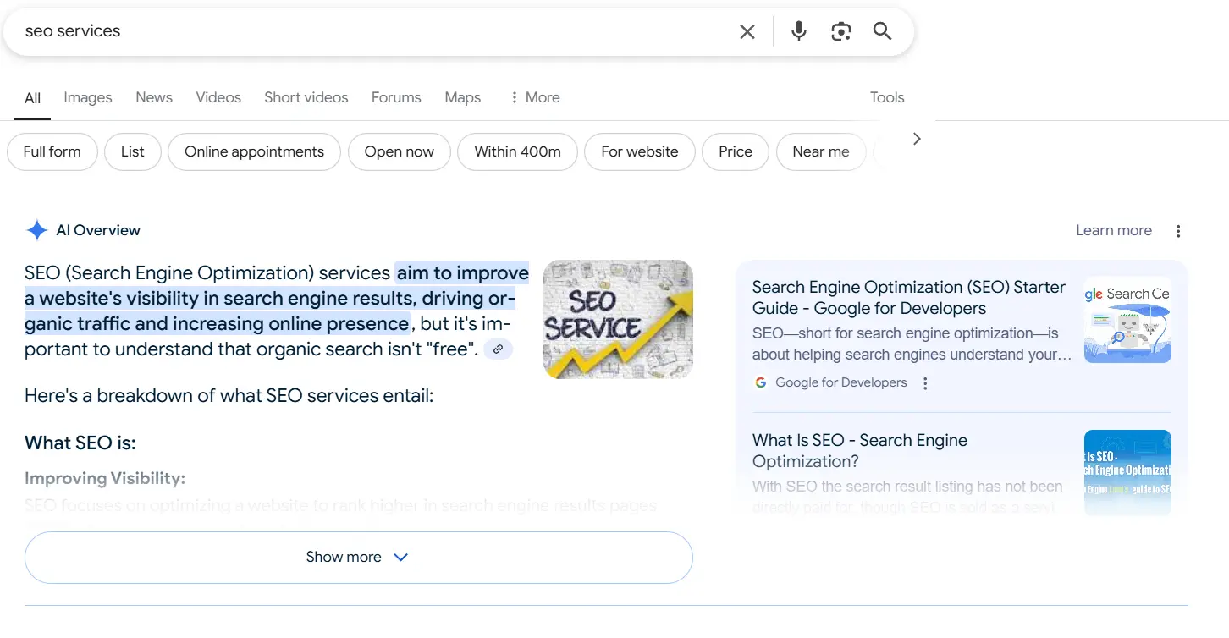1229x638 pixels.
Task: Clear the search box with the X icon
Action: [x=747, y=31]
